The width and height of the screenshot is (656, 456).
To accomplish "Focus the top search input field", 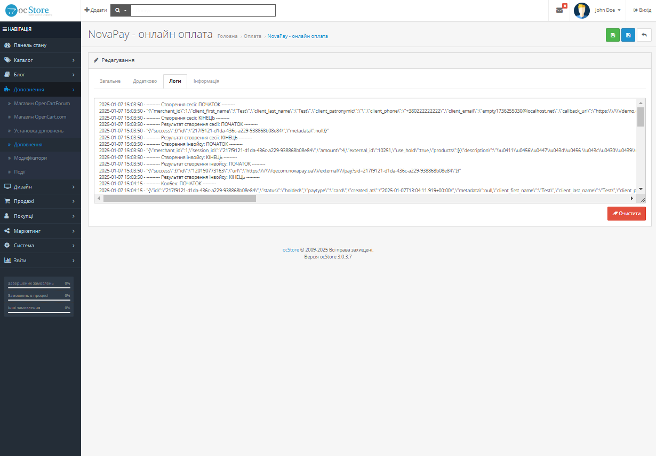I will pos(203,10).
